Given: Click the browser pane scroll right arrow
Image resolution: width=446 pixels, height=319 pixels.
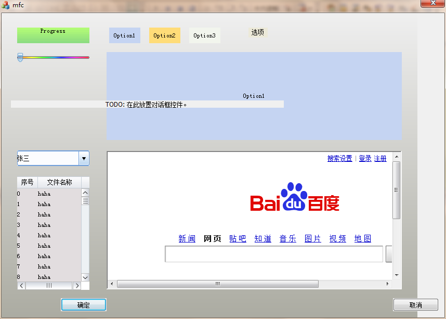Looking at the screenshot, I should coord(387,284).
